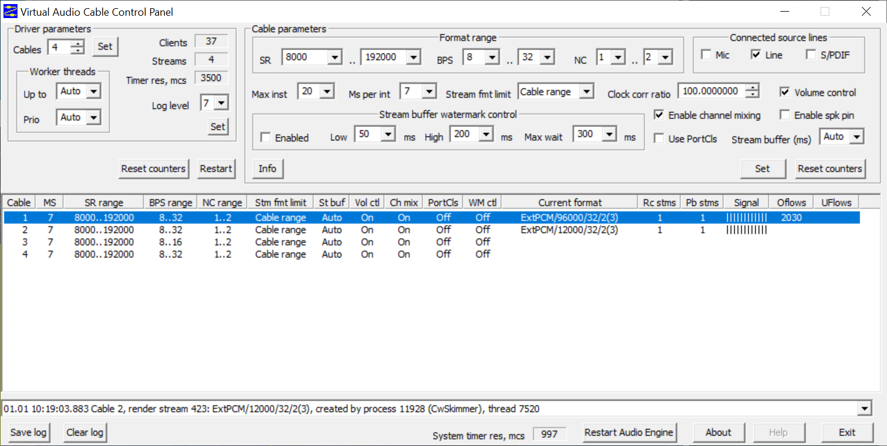Click the Virtual Audio Cable title bar icon
Viewport: 887px width, 446px height.
click(10, 12)
